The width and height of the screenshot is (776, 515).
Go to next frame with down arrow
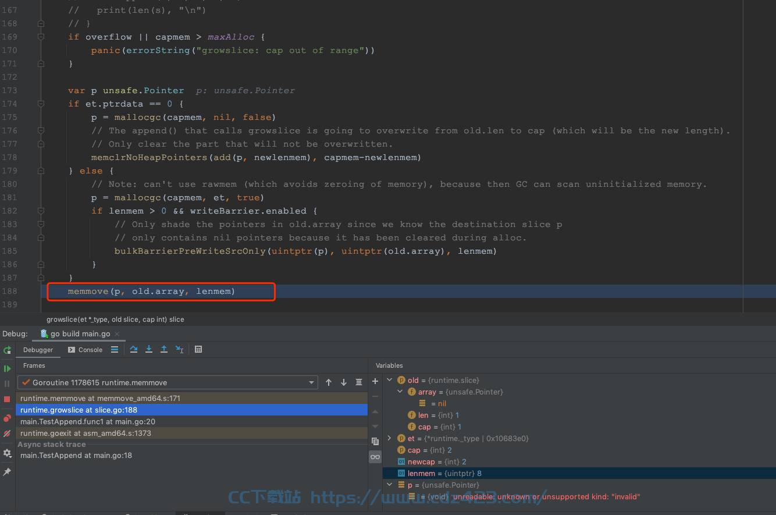pos(344,382)
